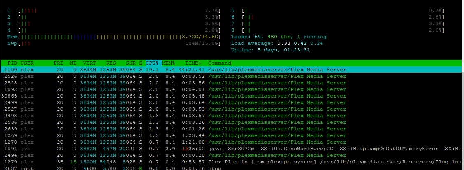Select process row with PID 2526

(x=231, y=77)
